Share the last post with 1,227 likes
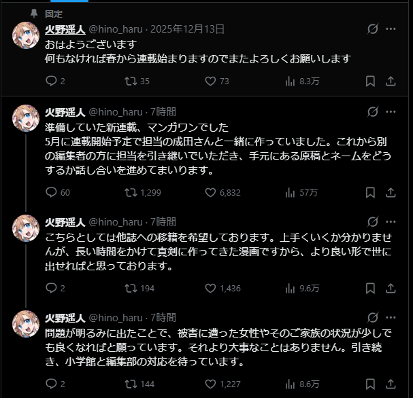This screenshot has height=398, width=413. [x=391, y=384]
